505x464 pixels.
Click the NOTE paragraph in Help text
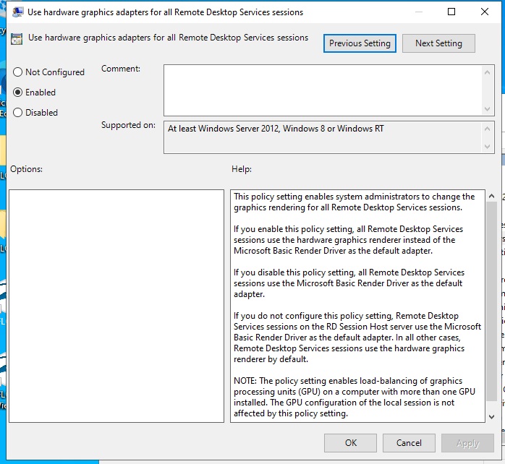[x=355, y=397]
